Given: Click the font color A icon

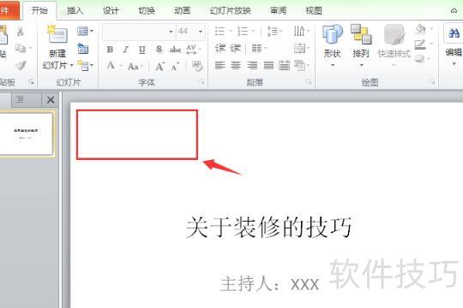Looking at the screenshot, I should click(x=111, y=65).
